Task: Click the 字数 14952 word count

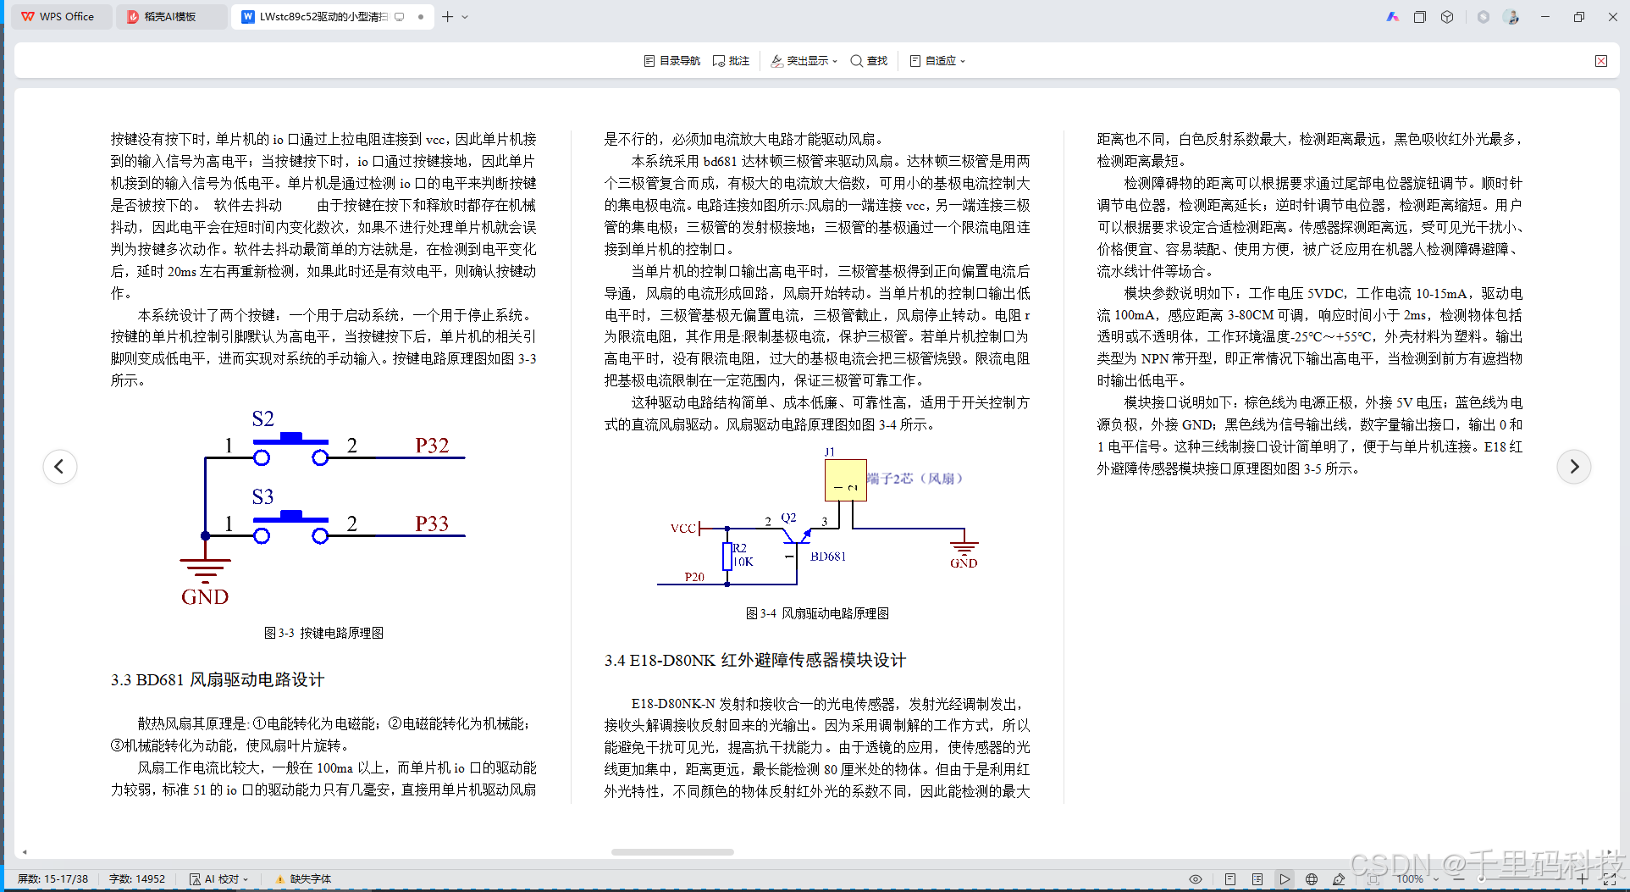Action: point(136,879)
